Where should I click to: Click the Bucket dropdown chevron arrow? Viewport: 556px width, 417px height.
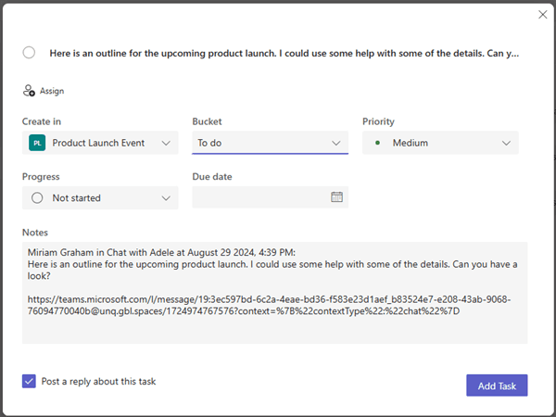pos(335,144)
